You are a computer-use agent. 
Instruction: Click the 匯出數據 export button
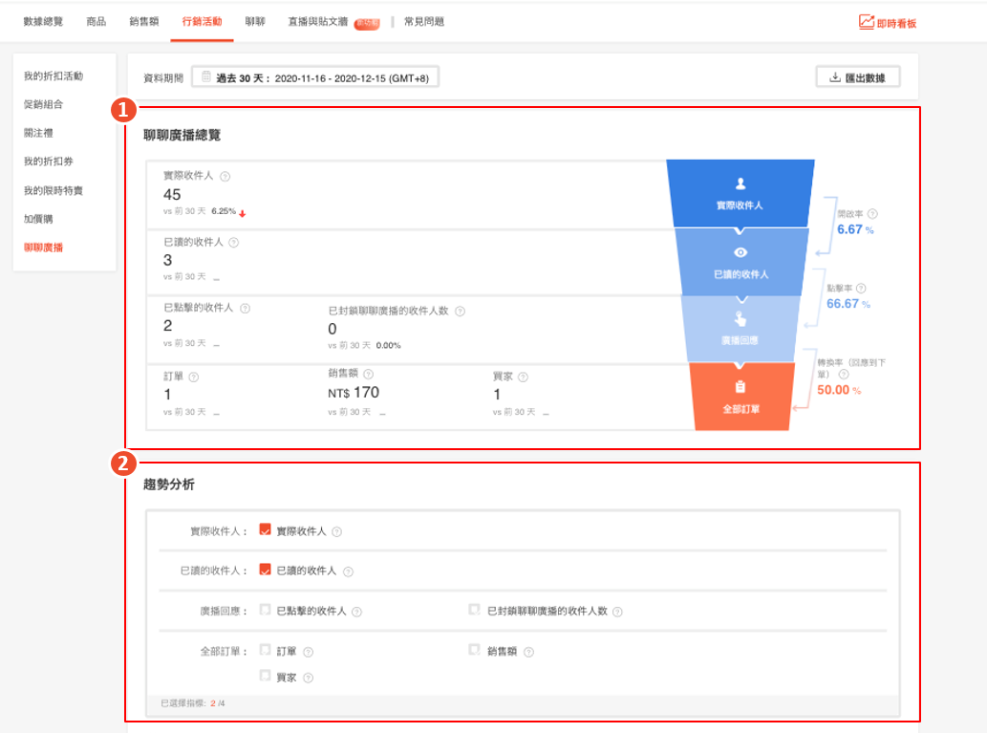858,78
